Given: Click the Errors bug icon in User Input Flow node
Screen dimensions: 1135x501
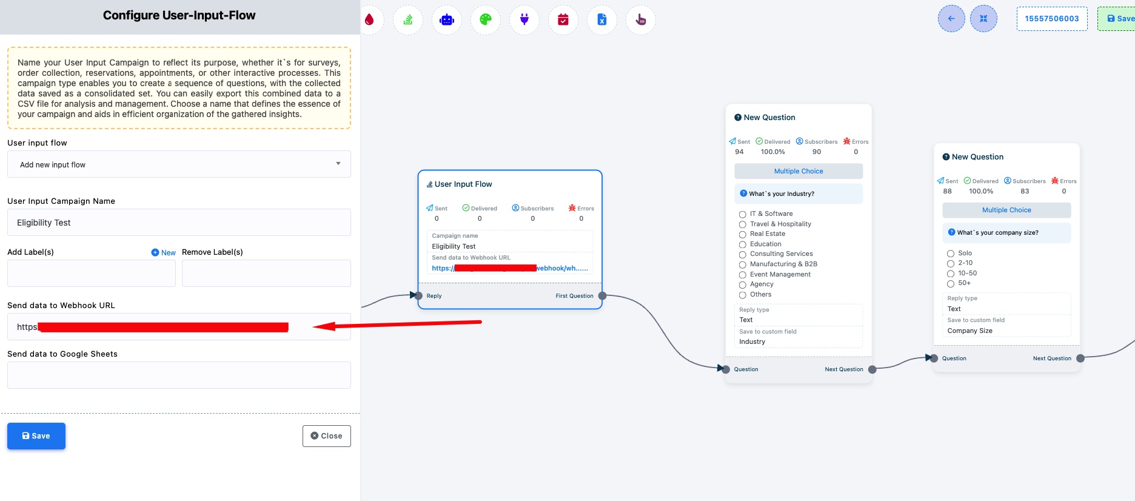Looking at the screenshot, I should pos(572,208).
